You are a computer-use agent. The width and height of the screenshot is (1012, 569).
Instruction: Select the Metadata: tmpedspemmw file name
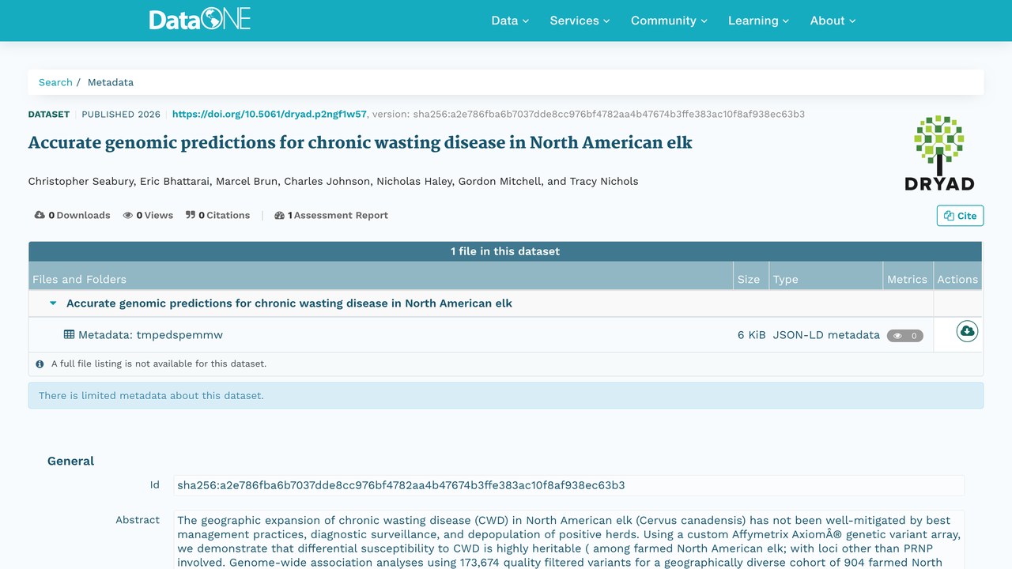[150, 335]
